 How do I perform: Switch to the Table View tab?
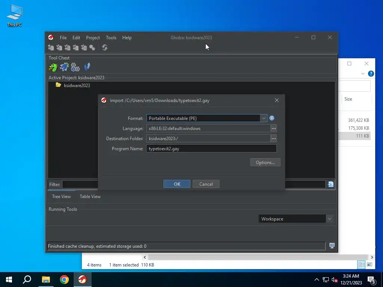[90, 197]
